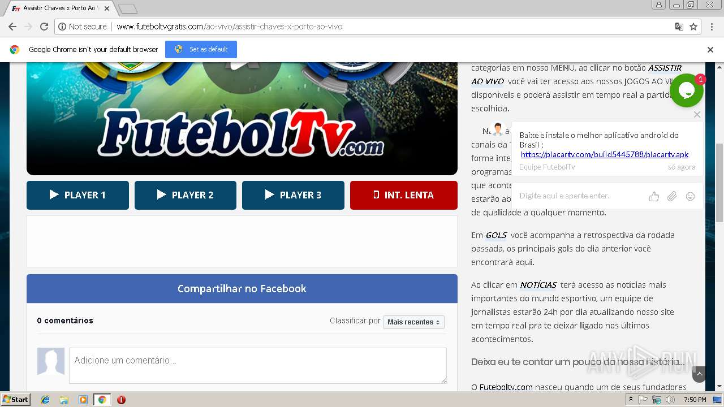Open the site info Not secure icon
Image resolution: width=724 pixels, height=407 pixels.
[x=62, y=27]
